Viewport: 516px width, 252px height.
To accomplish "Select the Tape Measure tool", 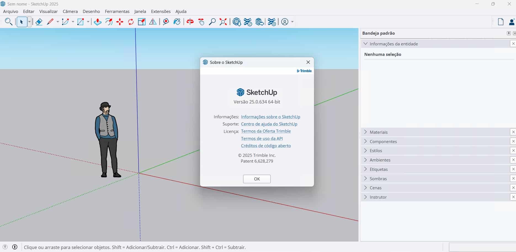I will pos(166,22).
